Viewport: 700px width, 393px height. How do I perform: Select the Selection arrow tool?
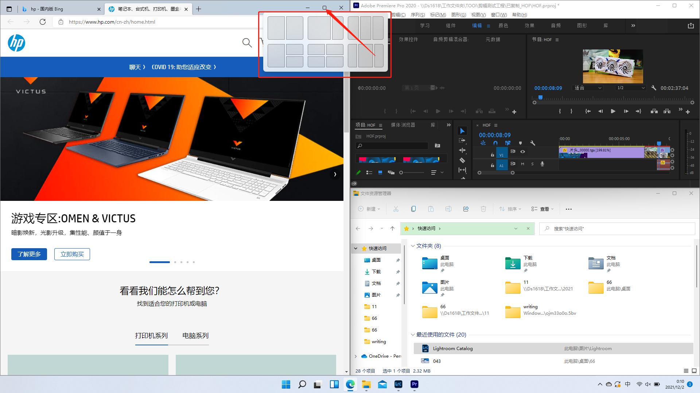462,131
